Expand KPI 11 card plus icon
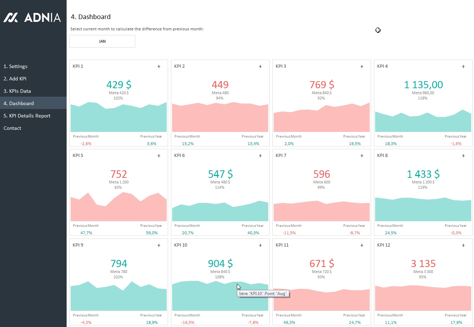Viewport: 474px width, 327px height. point(362,246)
